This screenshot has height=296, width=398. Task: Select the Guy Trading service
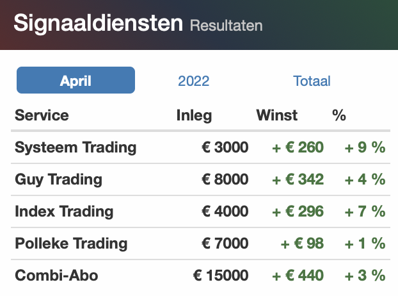click(58, 179)
